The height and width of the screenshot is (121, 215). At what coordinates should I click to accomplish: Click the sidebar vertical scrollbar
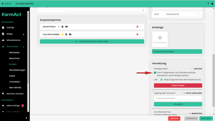pyautogui.click(x=28, y=48)
